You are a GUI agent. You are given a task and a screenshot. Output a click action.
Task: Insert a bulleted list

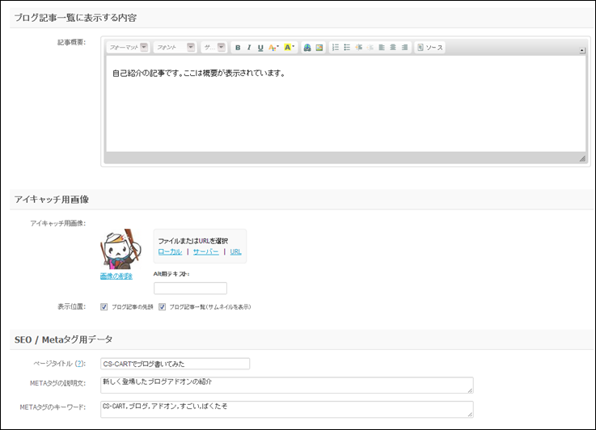pos(347,48)
